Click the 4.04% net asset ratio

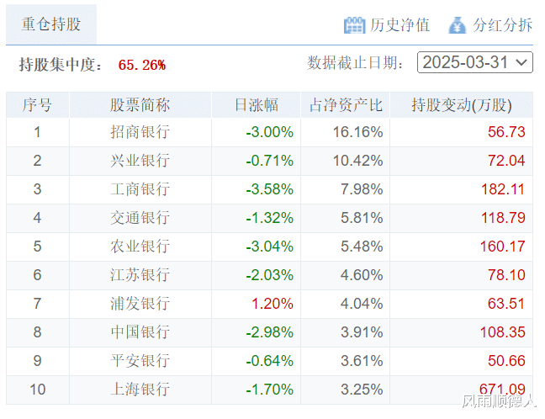click(362, 304)
